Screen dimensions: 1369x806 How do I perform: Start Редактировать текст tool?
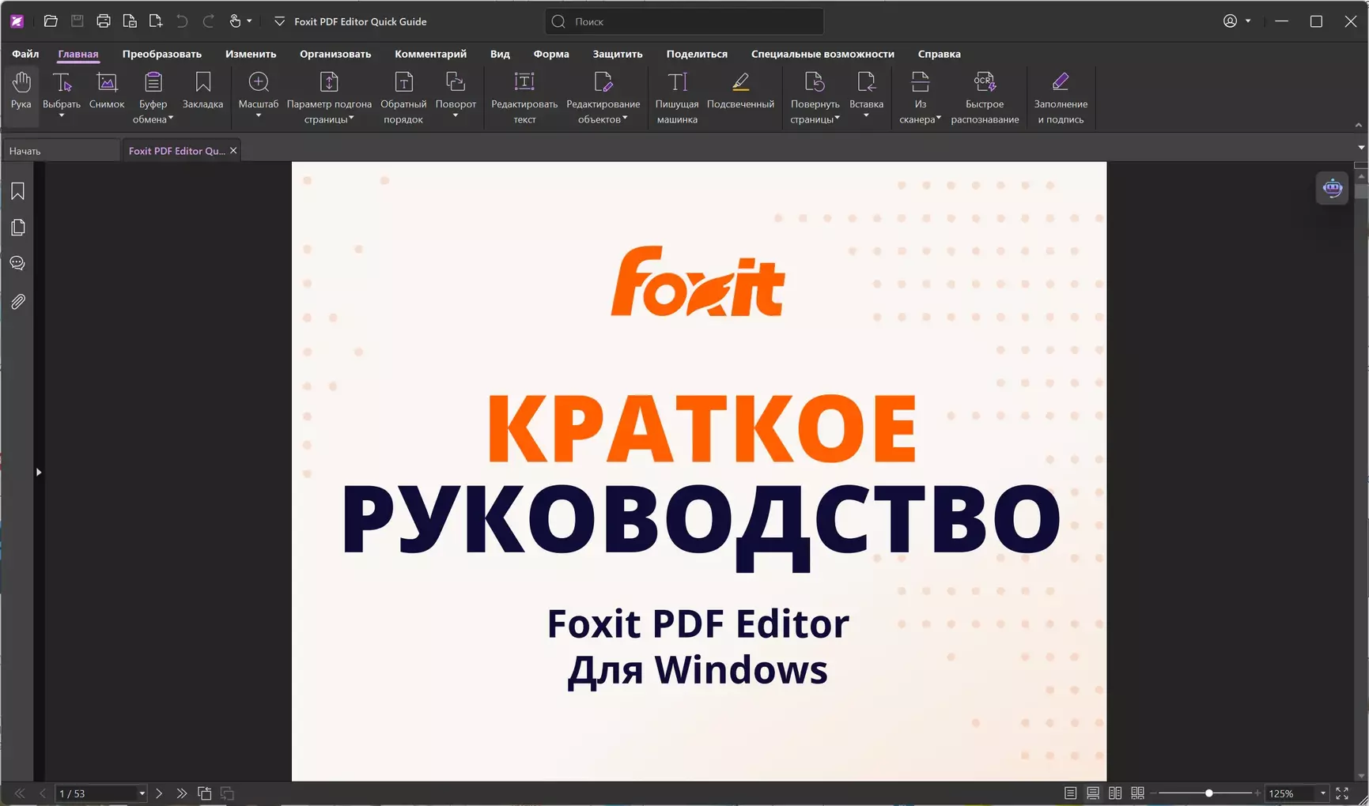coord(524,98)
